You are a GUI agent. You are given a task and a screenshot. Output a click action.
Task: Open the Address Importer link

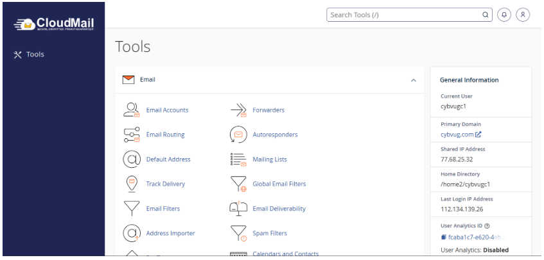[x=170, y=233]
